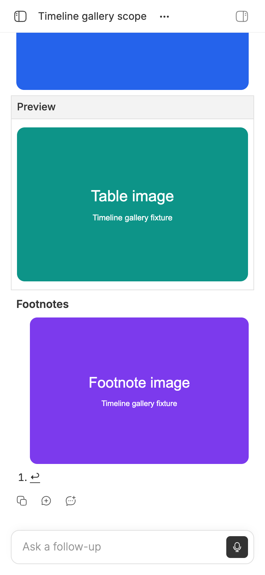Start voice input with the microphone button

point(237,547)
